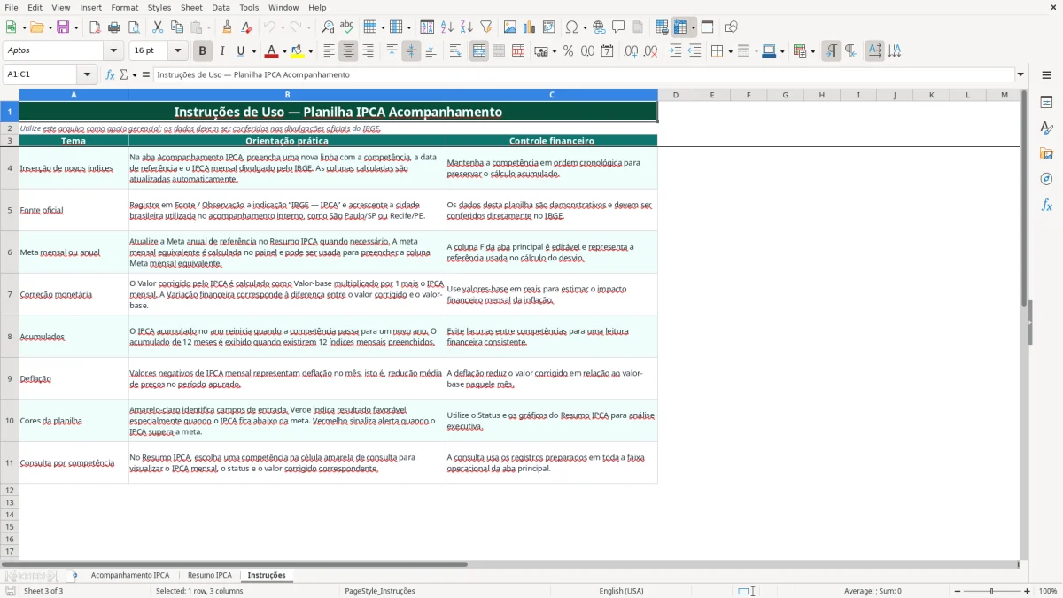Image resolution: width=1063 pixels, height=598 pixels.
Task: Toggle Merge and Center Cells
Action: 479,51
